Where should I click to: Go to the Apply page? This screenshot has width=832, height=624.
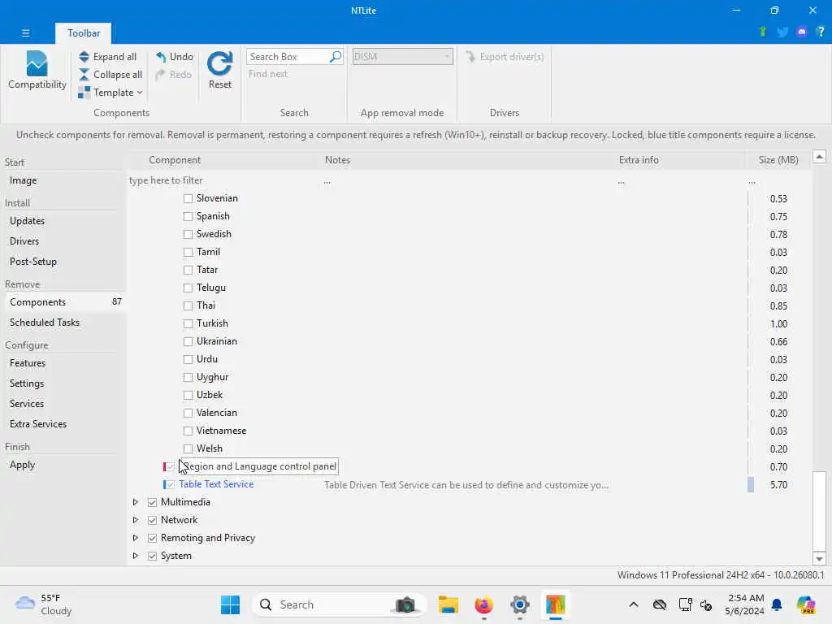point(22,465)
